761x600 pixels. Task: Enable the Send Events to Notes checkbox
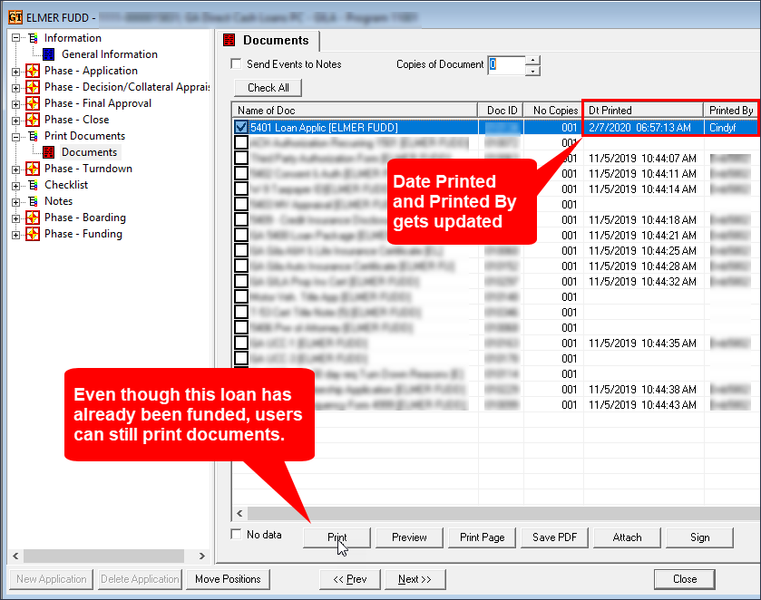point(236,63)
